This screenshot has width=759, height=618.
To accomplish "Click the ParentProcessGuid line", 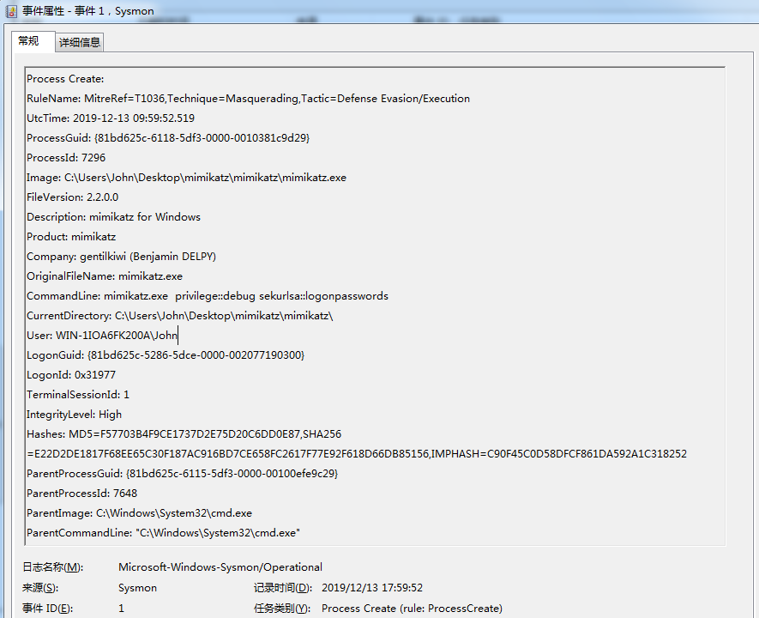I will pyautogui.click(x=182, y=474).
